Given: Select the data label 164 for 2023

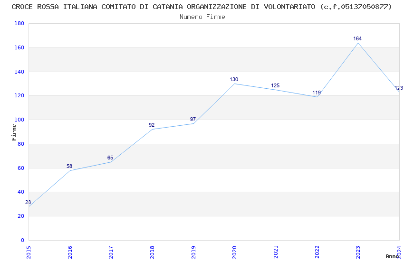Looking at the screenshot, I should (x=357, y=38).
